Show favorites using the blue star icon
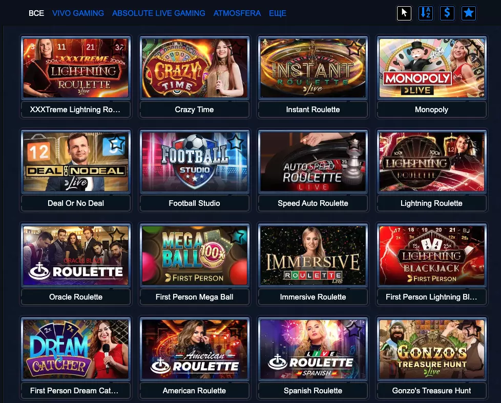The width and height of the screenshot is (501, 403). [468, 13]
